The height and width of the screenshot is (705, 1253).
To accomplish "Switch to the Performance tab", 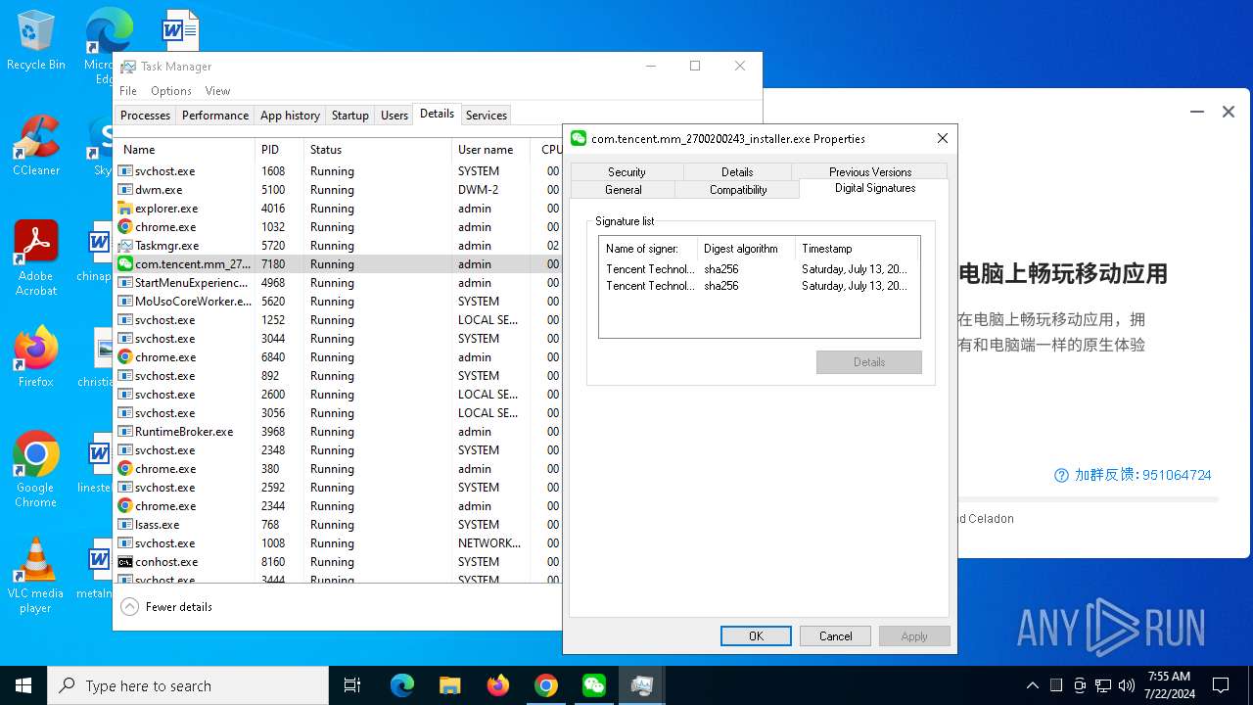I will pos(215,115).
